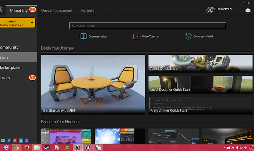254x151 pixels.
Task: Select the Learn sidebar section
Action: [18, 57]
